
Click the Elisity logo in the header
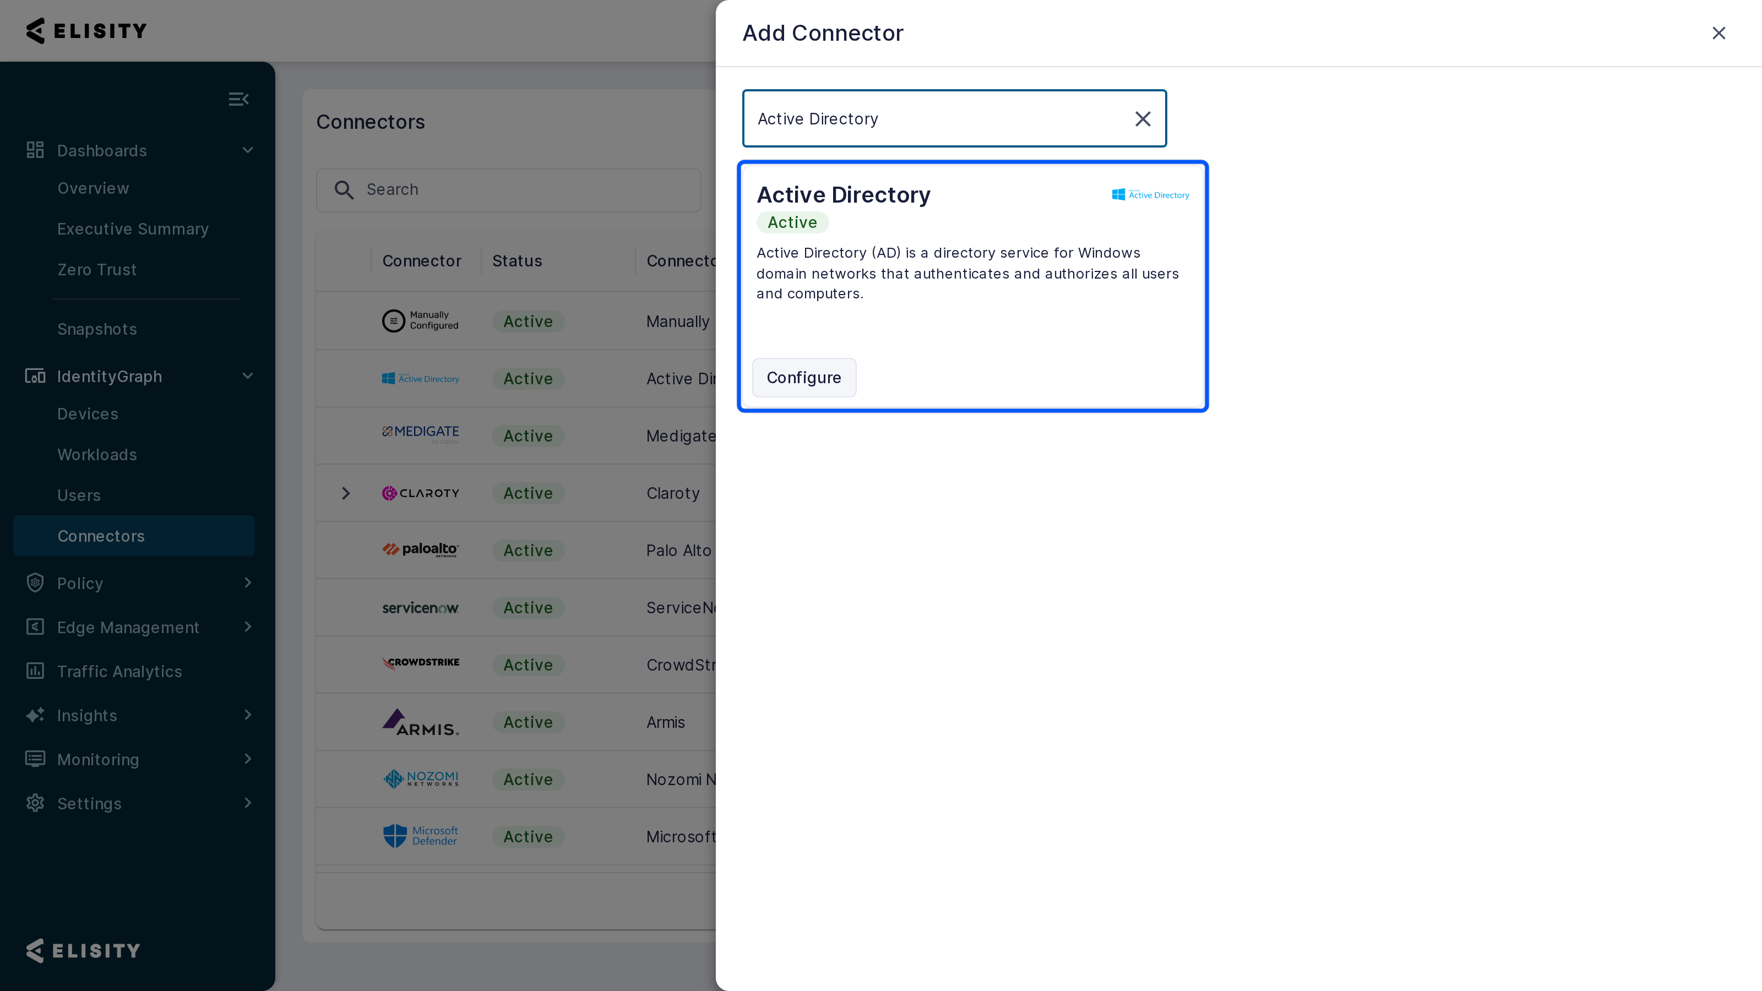click(86, 31)
